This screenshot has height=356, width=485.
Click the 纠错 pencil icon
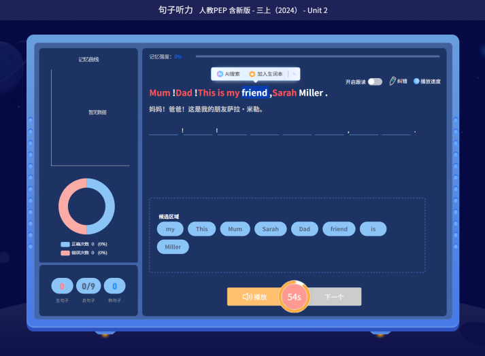(x=393, y=81)
